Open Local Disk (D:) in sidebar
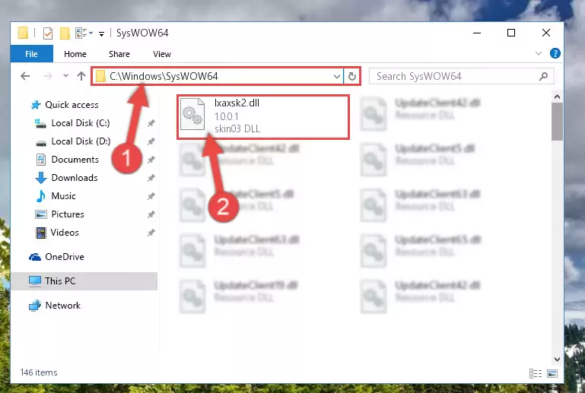585x393 pixels. pyautogui.click(x=81, y=141)
